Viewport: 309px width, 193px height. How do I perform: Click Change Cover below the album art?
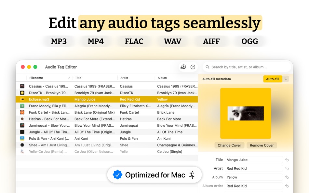click(229, 145)
